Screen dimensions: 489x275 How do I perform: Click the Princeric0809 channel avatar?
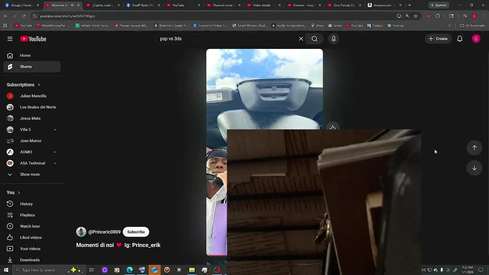pos(81,232)
